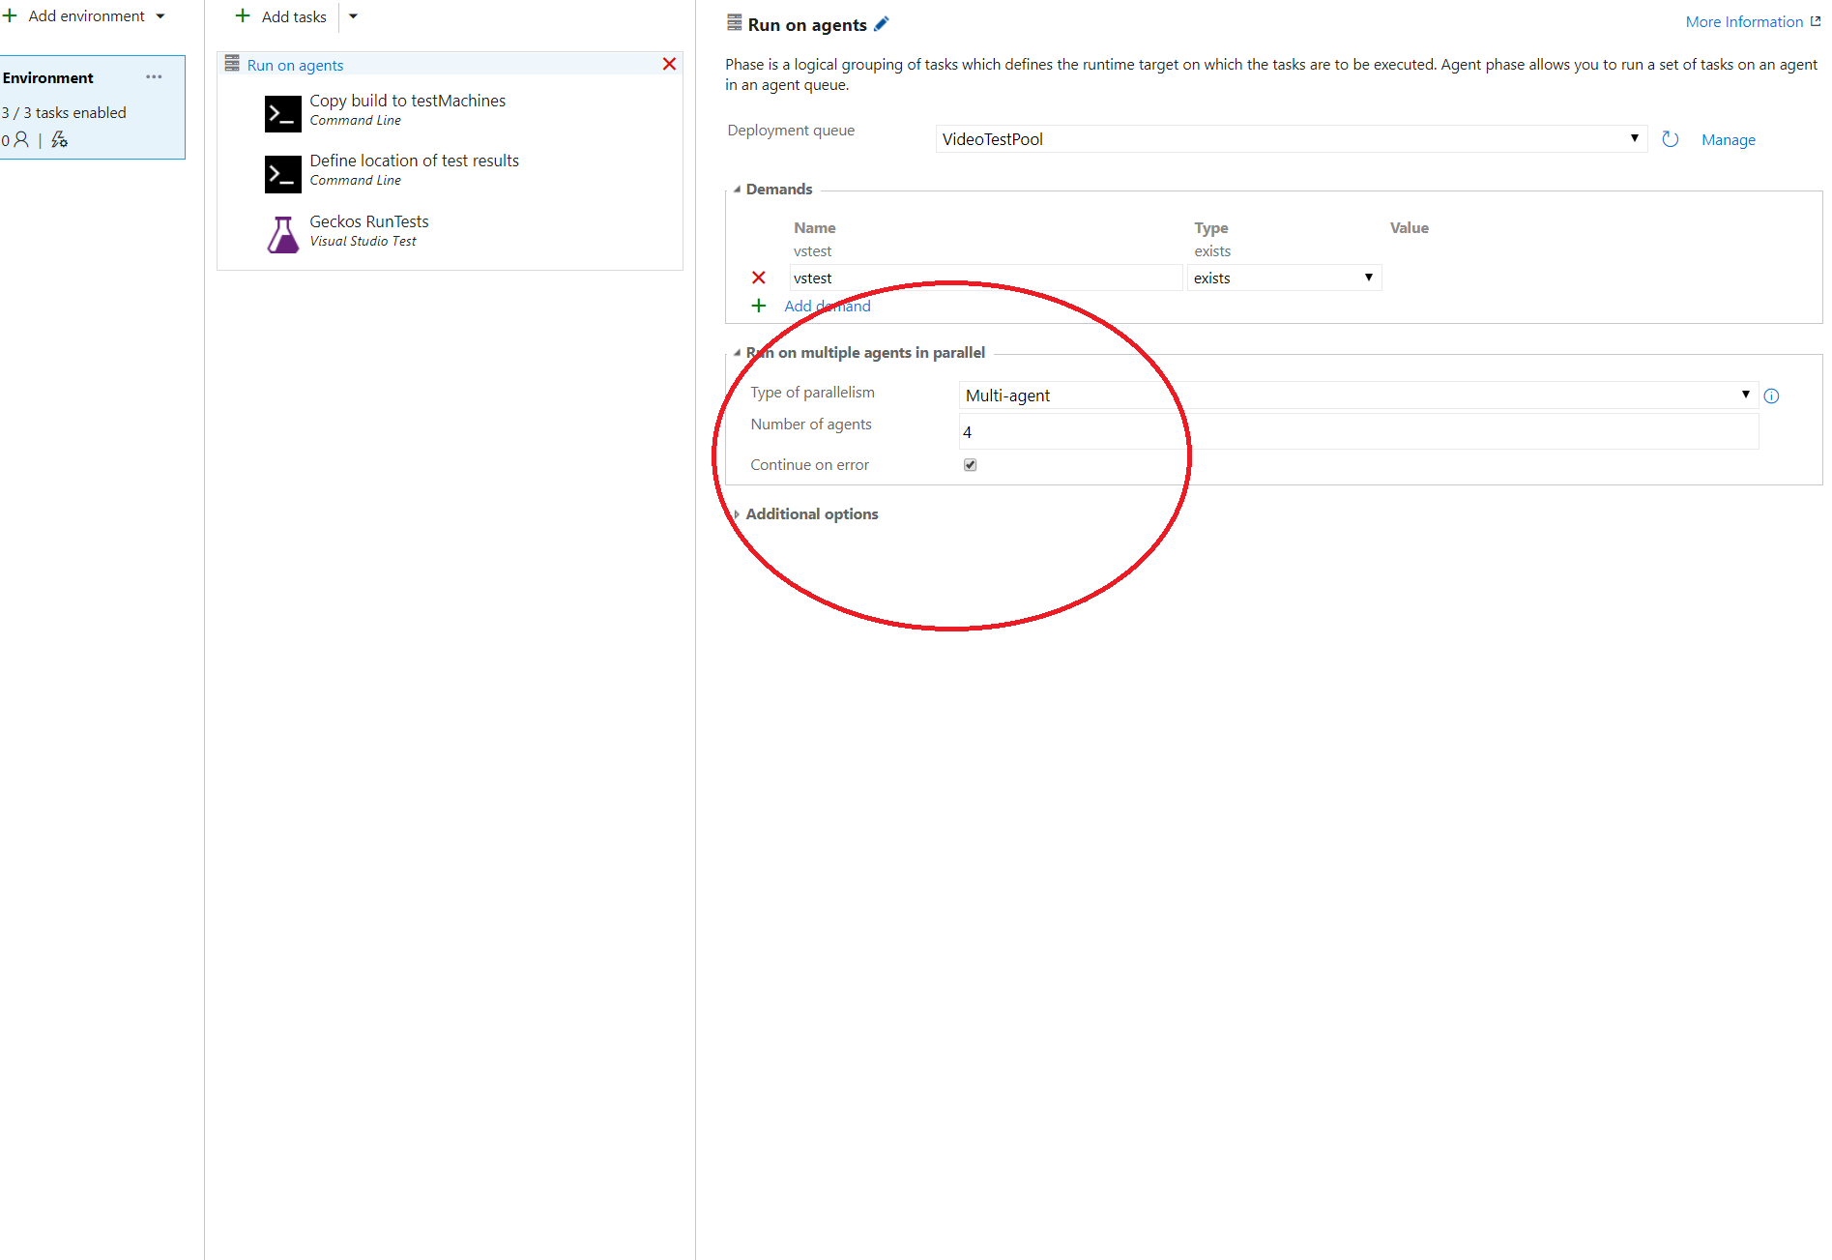Click the Number of agents input field

tap(1358, 432)
